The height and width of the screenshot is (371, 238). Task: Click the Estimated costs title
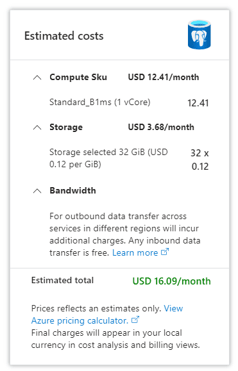64,36
